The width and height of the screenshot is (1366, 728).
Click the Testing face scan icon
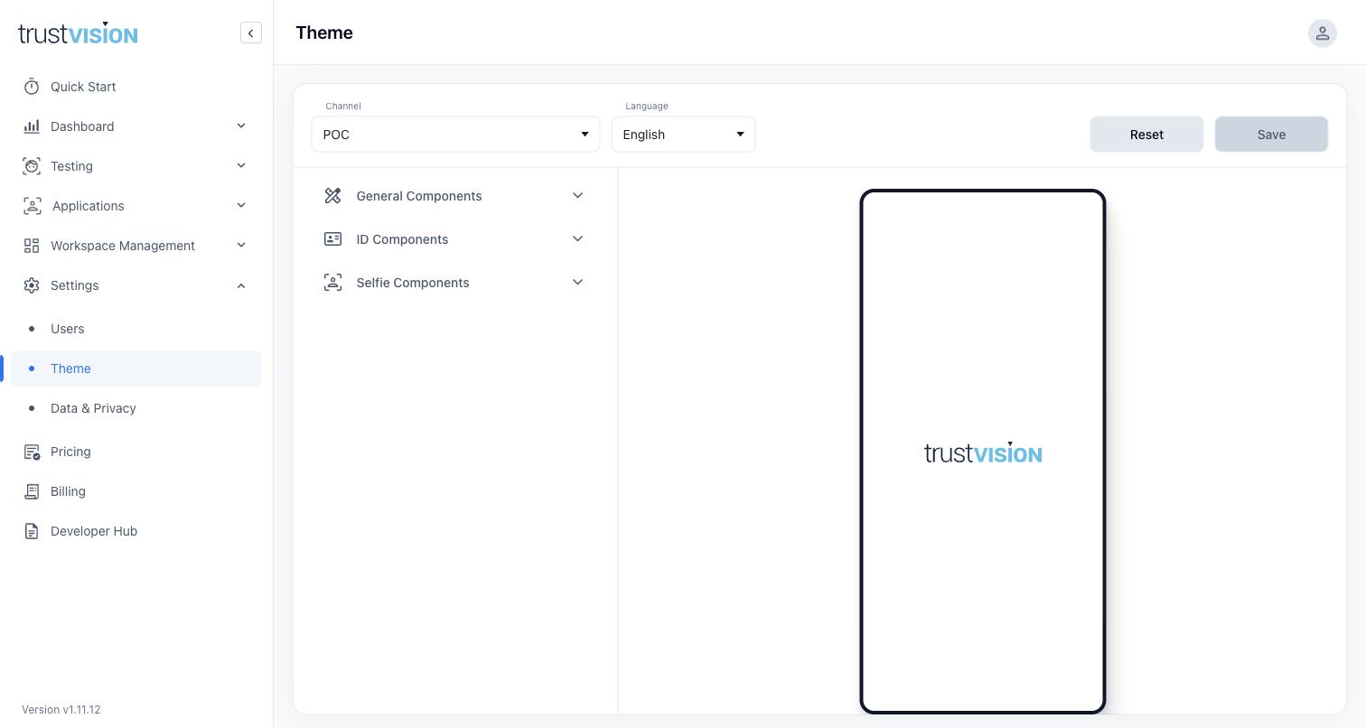tap(32, 166)
